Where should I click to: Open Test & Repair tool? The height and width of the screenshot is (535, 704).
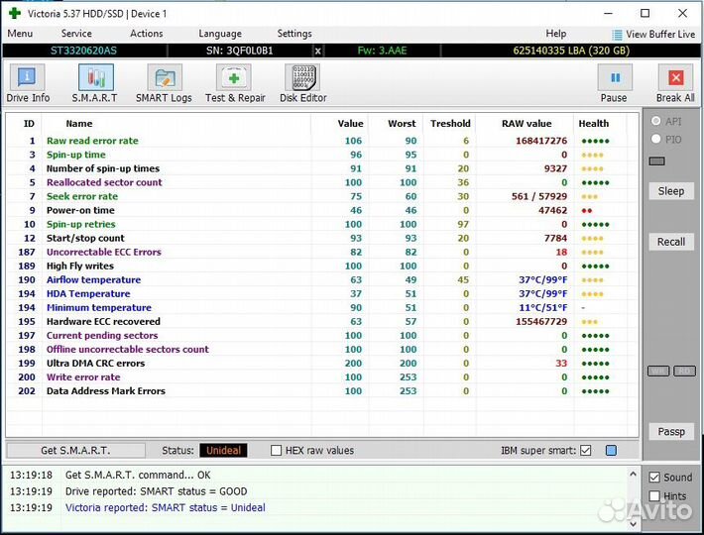235,83
